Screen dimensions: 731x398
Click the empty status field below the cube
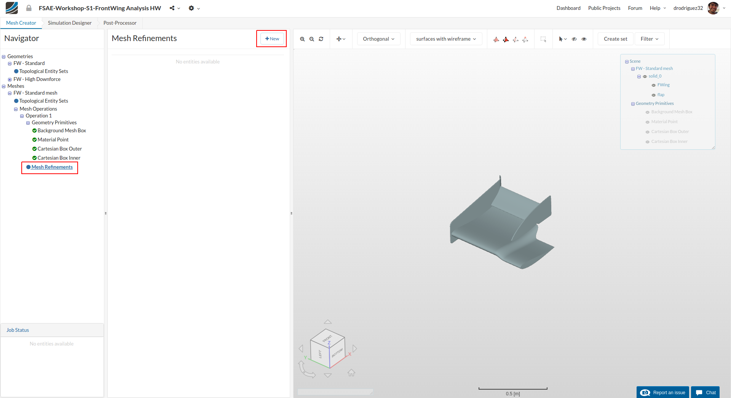pos(335,392)
